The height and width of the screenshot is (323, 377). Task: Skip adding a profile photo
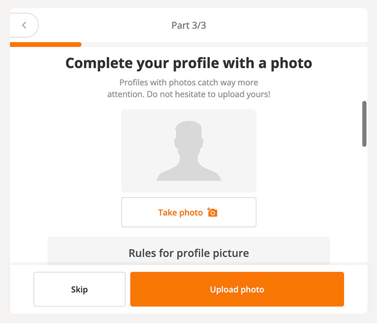click(79, 289)
